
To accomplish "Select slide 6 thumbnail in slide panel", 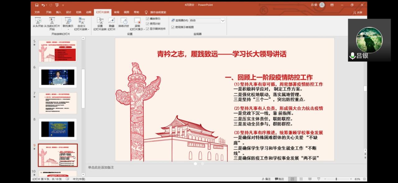I will click(58, 77).
